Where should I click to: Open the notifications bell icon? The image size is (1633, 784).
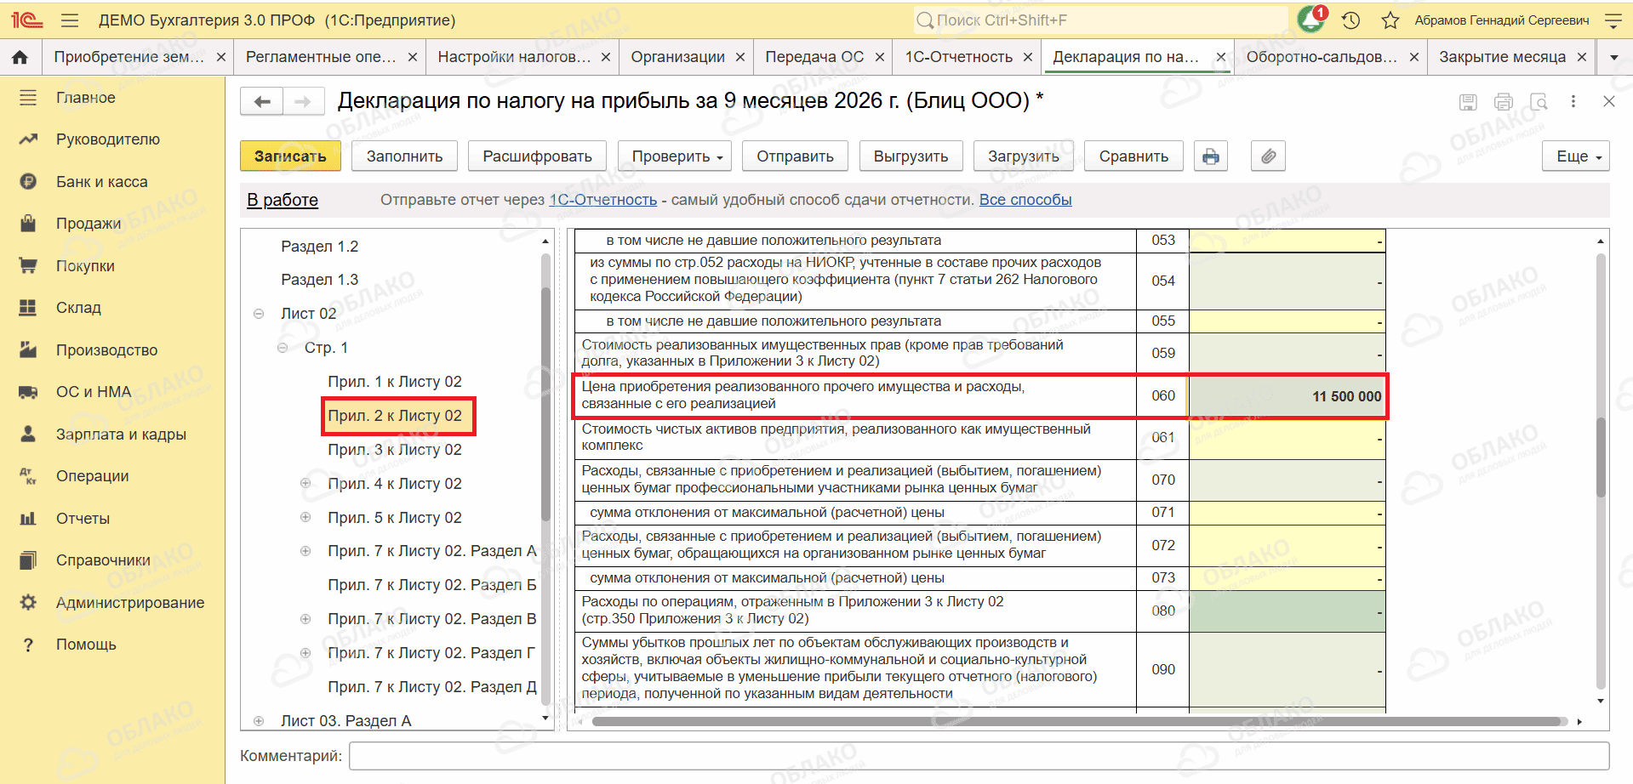point(1311,20)
